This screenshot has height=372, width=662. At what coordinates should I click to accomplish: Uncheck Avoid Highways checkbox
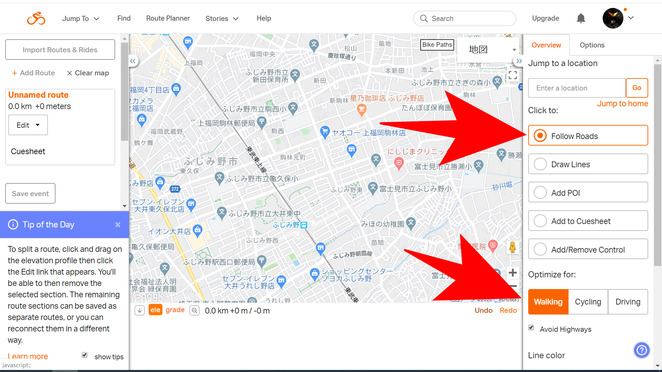click(x=531, y=327)
